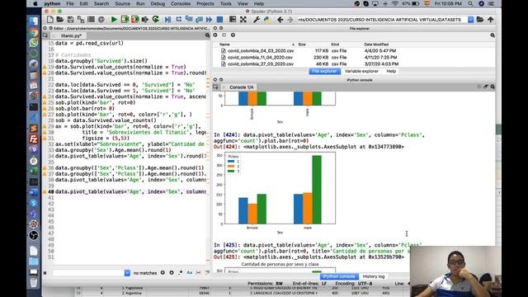
Task: Find previous match arrow in the find bar
Action: coord(163,273)
